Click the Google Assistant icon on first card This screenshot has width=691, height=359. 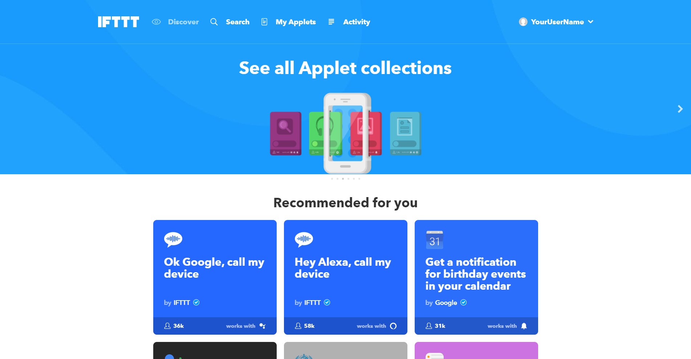point(263,326)
